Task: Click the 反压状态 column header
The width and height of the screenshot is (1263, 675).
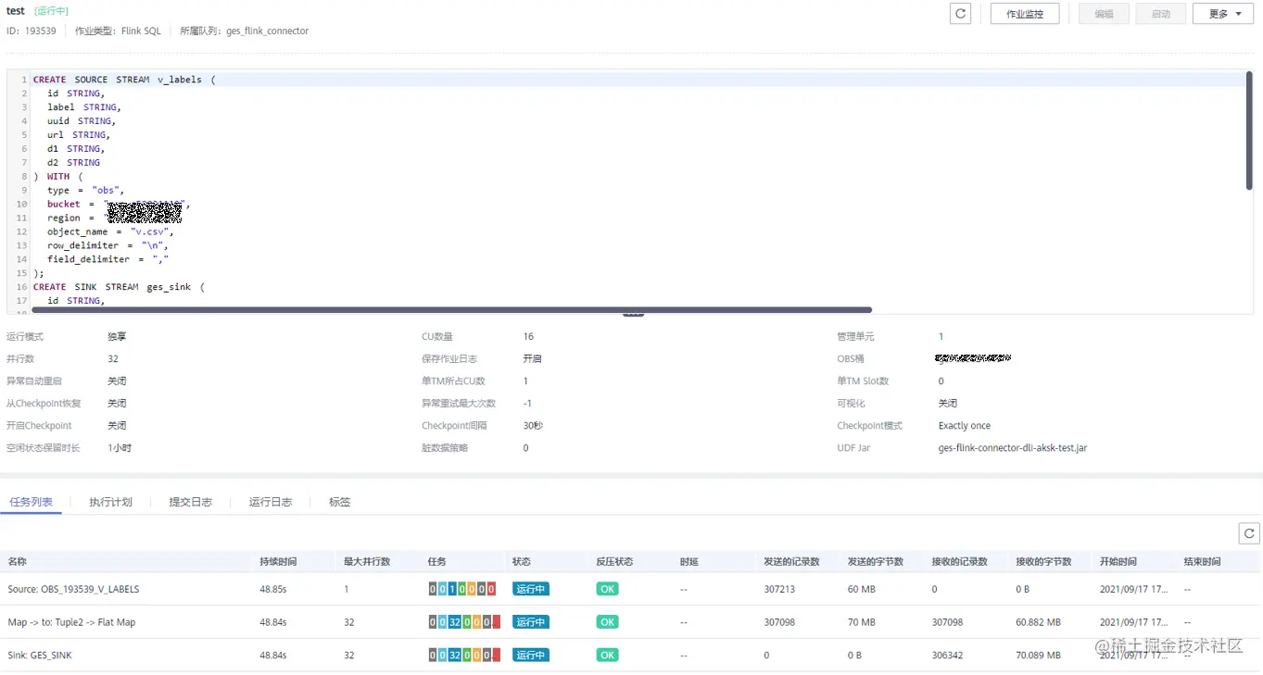Action: pos(614,561)
